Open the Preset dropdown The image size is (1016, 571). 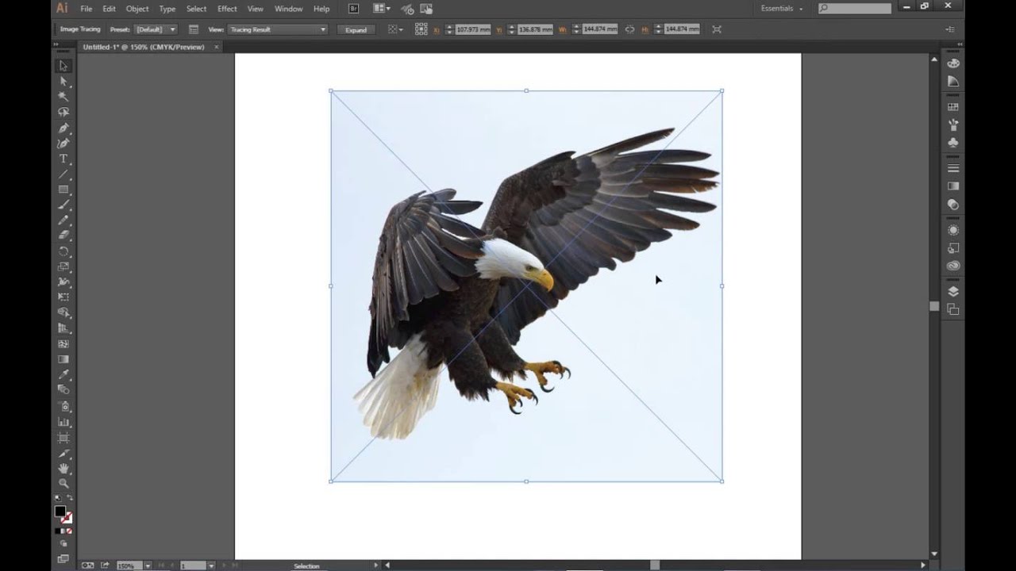tap(156, 29)
